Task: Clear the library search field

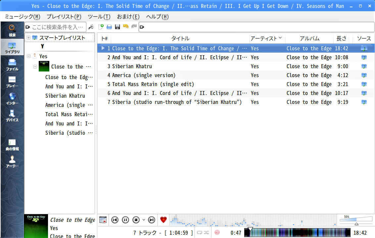Action: (x=28, y=27)
